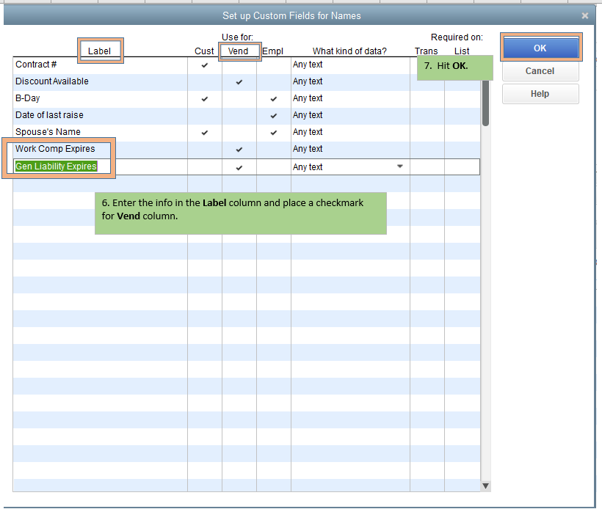Click the Cancel button

coord(540,71)
